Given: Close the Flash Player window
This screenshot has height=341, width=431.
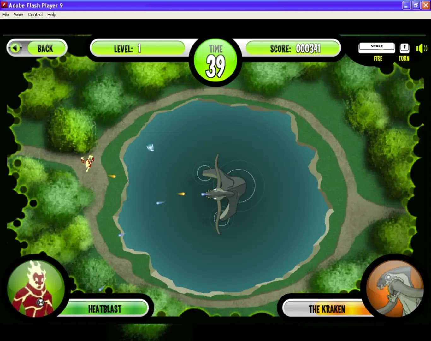Looking at the screenshot, I should [426, 5].
